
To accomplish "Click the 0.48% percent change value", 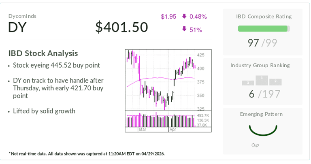I will coord(198,17).
